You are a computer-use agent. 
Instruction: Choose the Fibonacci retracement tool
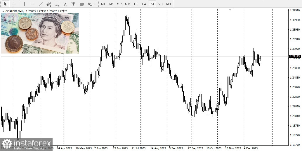[x=57, y=4]
